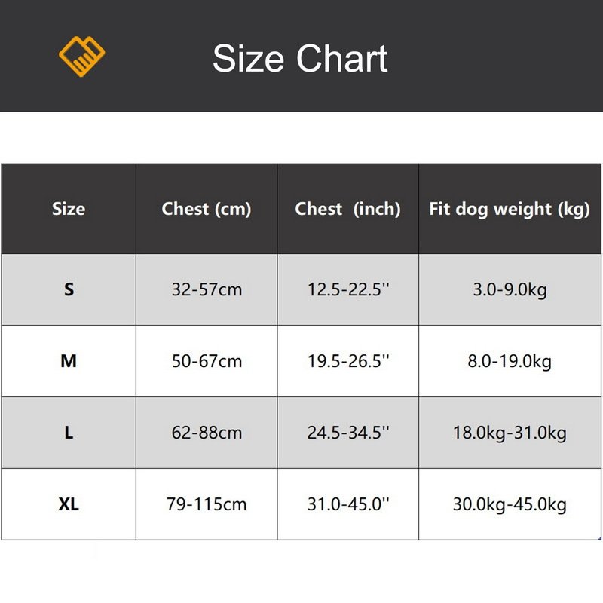Image resolution: width=603 pixels, height=603 pixels.
Task: Click the 50-67cm chest cell
Action: coord(207,361)
